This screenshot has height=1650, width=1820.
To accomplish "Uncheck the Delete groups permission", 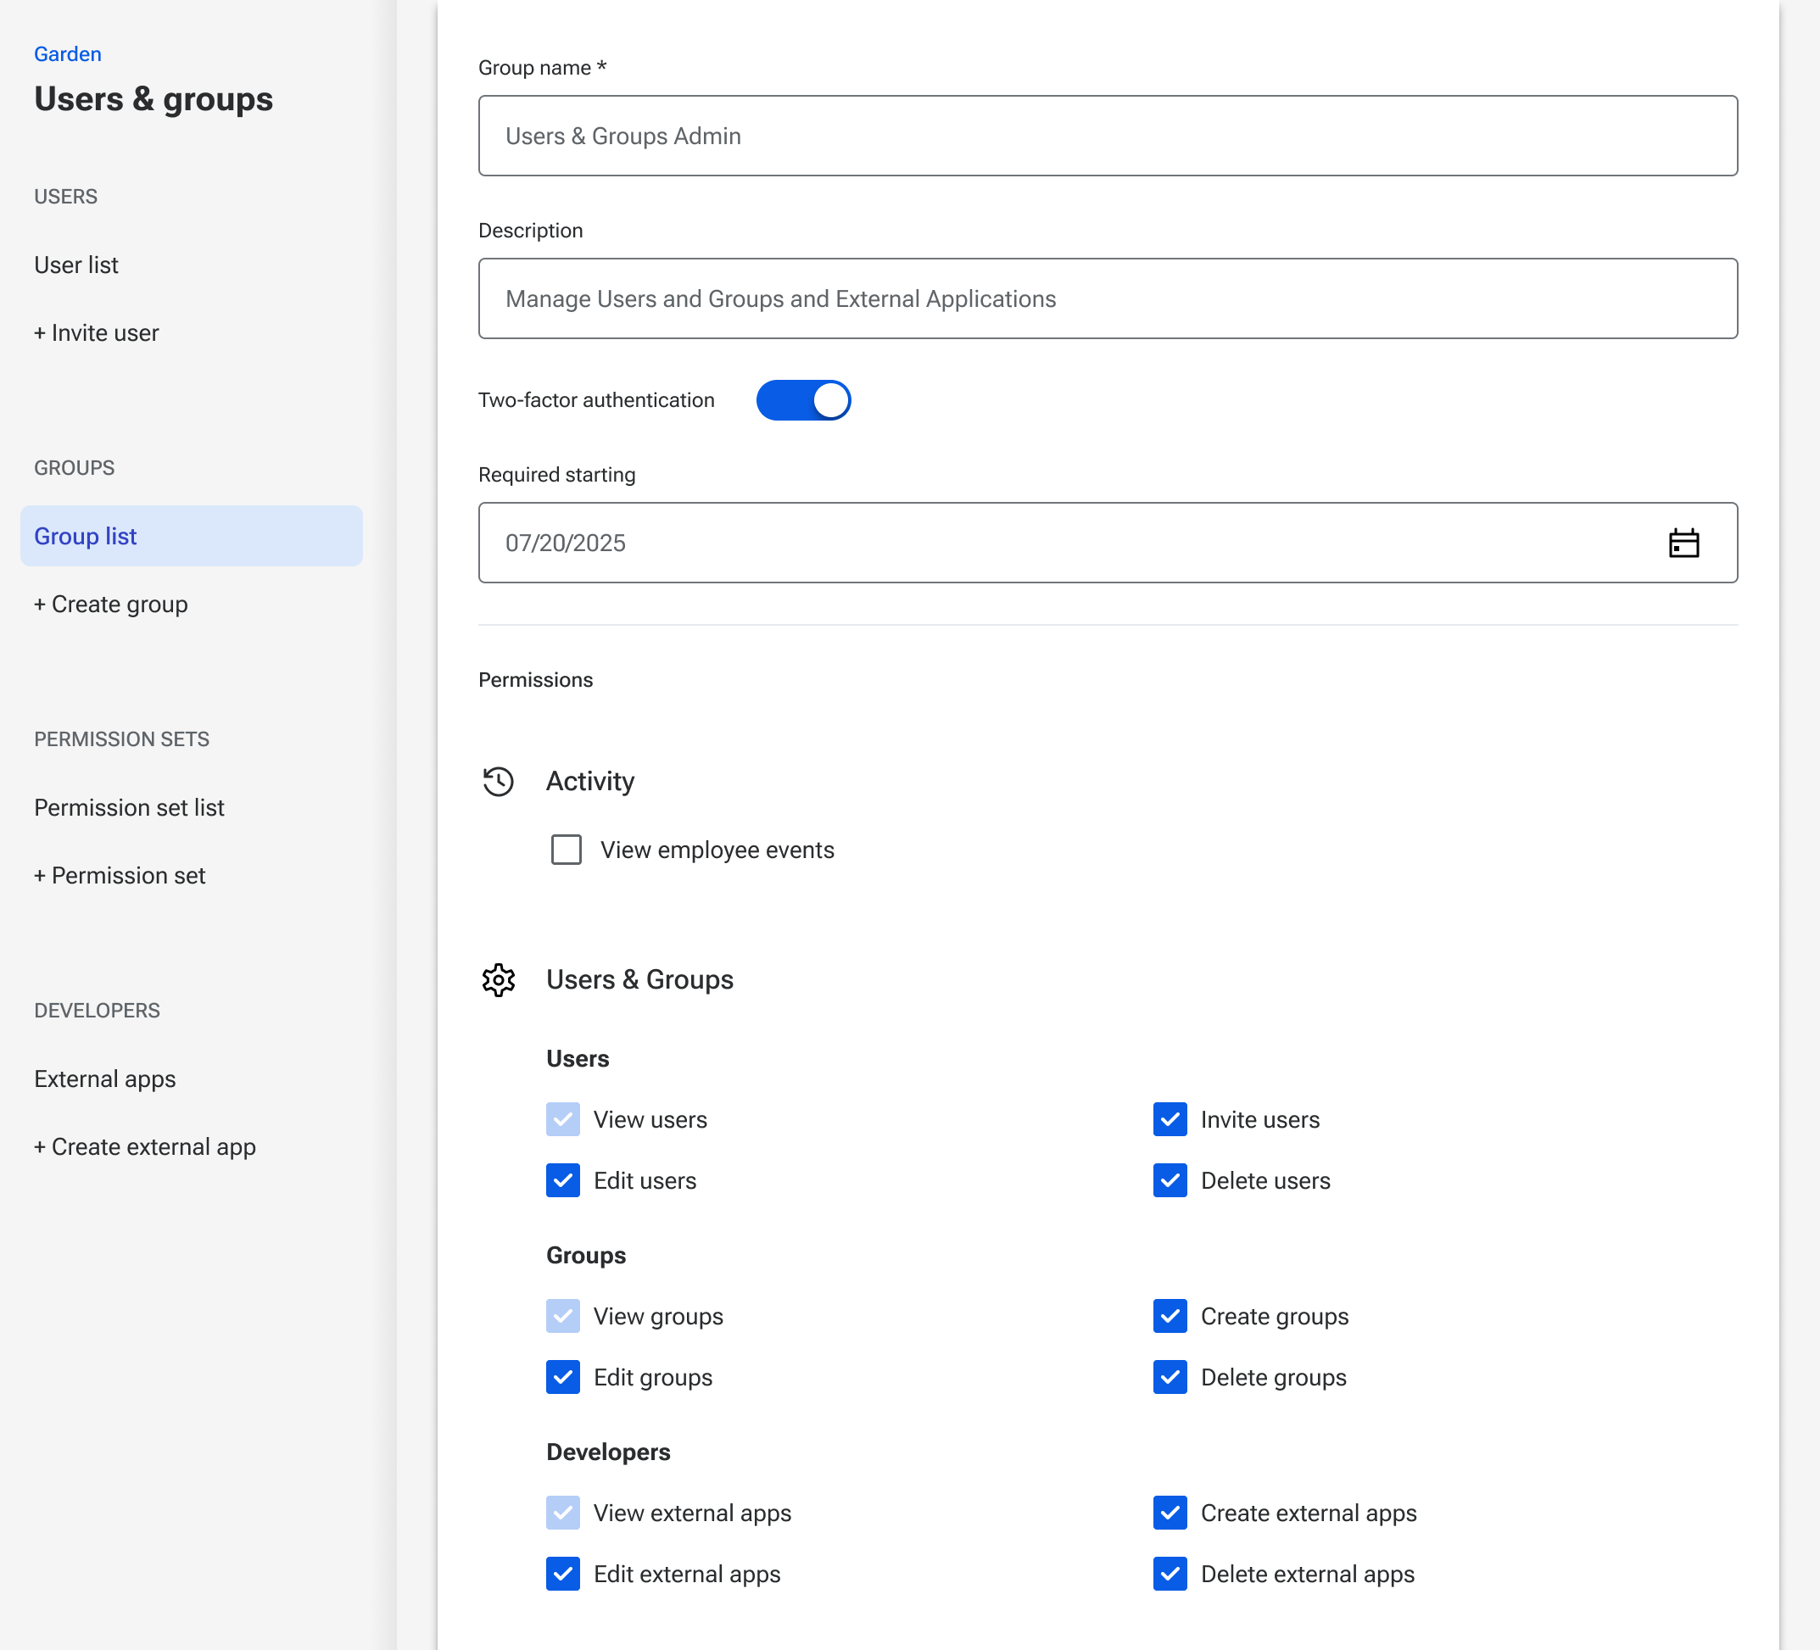I will click(x=1170, y=1378).
